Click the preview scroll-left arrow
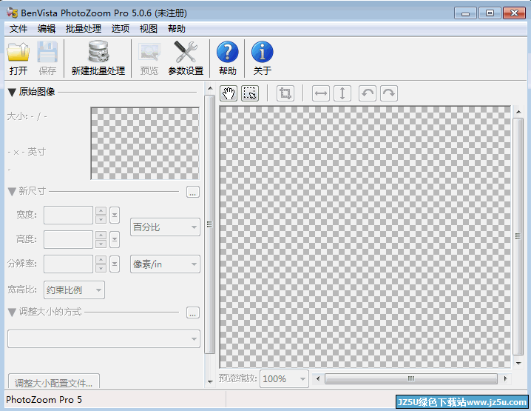This screenshot has width=531, height=411. [318, 378]
